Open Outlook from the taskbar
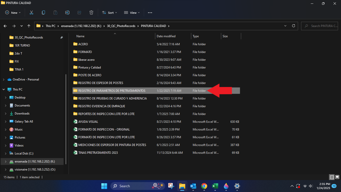Image resolution: width=341 pixels, height=192 pixels. pyautogui.click(x=193, y=186)
